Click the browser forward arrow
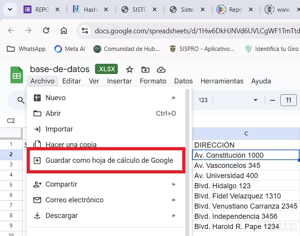 coord(28,30)
